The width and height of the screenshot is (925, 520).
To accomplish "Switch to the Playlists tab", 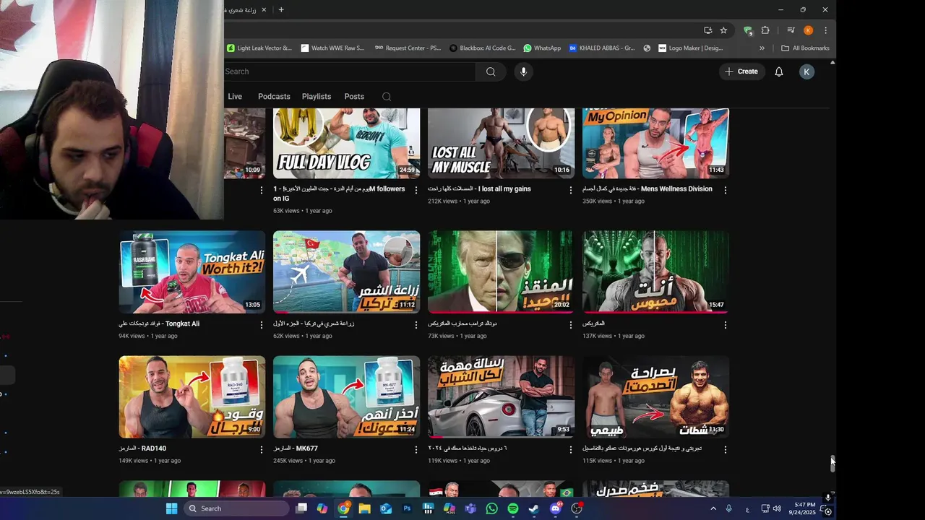I will pyautogui.click(x=317, y=97).
